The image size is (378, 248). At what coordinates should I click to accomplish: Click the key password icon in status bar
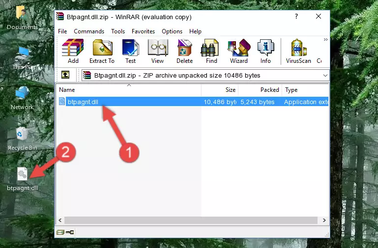tap(70, 232)
